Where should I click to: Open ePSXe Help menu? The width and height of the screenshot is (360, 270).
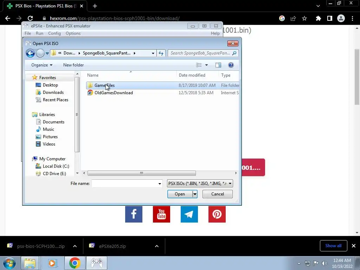coord(215,33)
